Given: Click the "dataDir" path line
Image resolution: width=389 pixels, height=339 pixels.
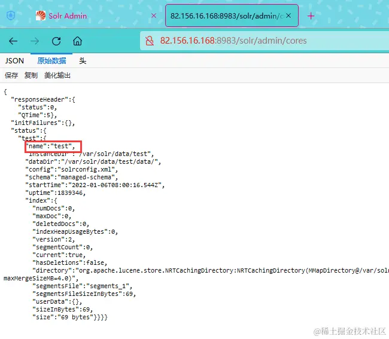Looking at the screenshot, I should pos(93,162).
